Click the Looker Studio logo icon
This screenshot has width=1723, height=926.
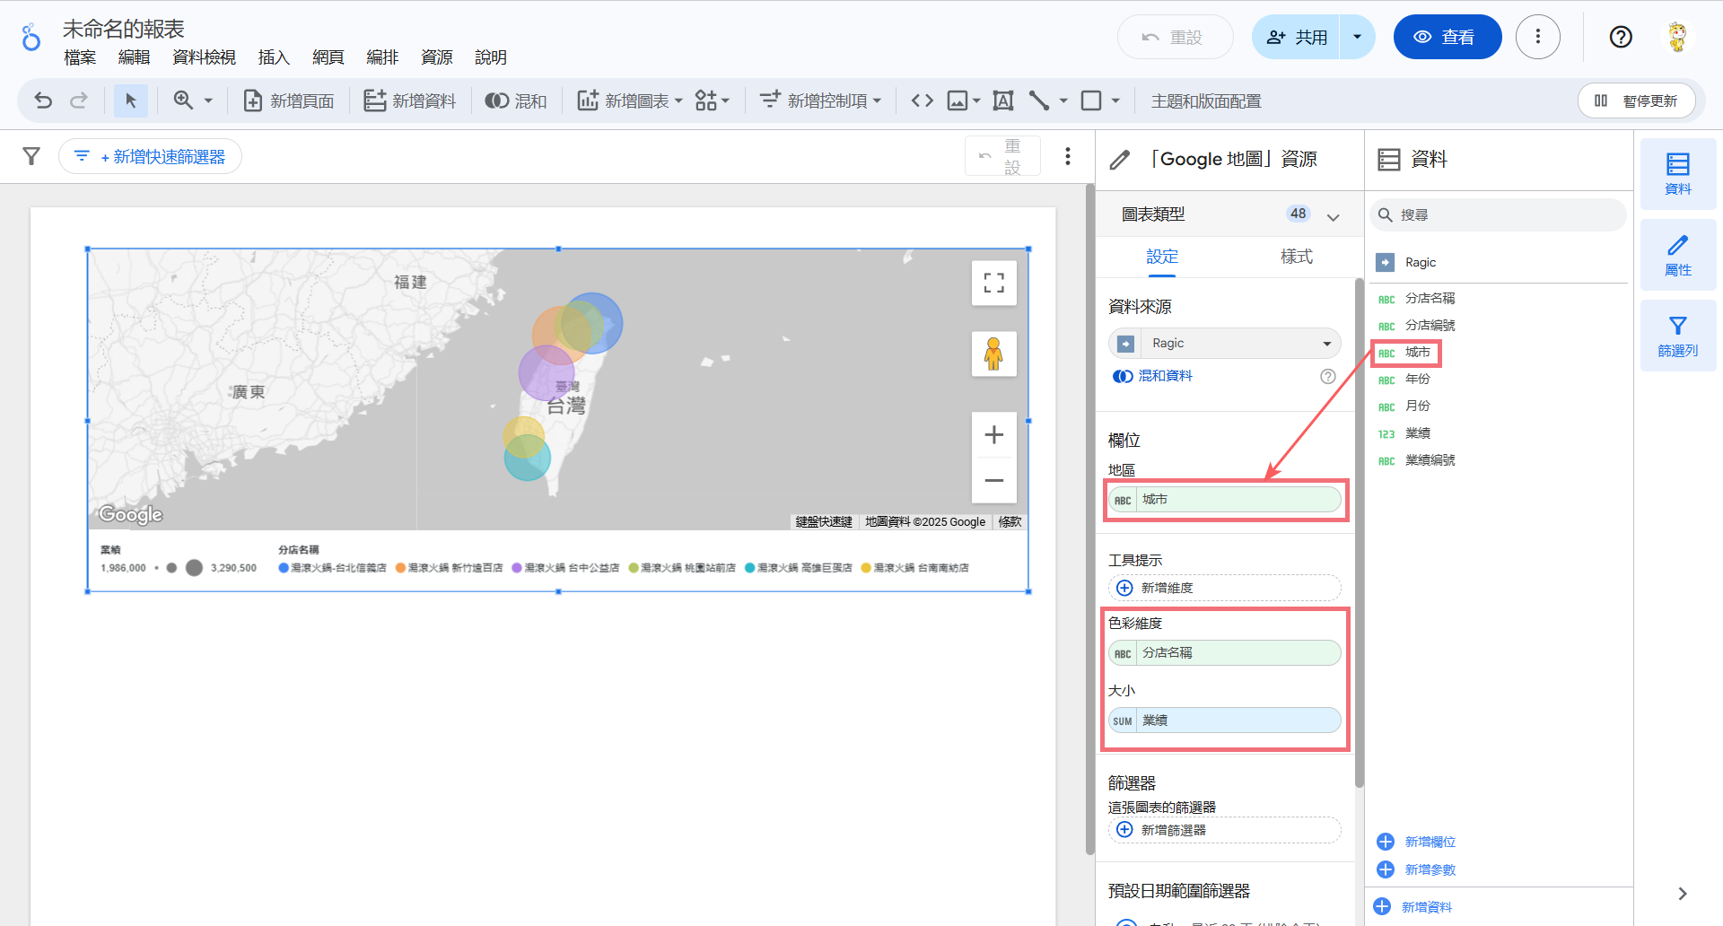pyautogui.click(x=31, y=38)
